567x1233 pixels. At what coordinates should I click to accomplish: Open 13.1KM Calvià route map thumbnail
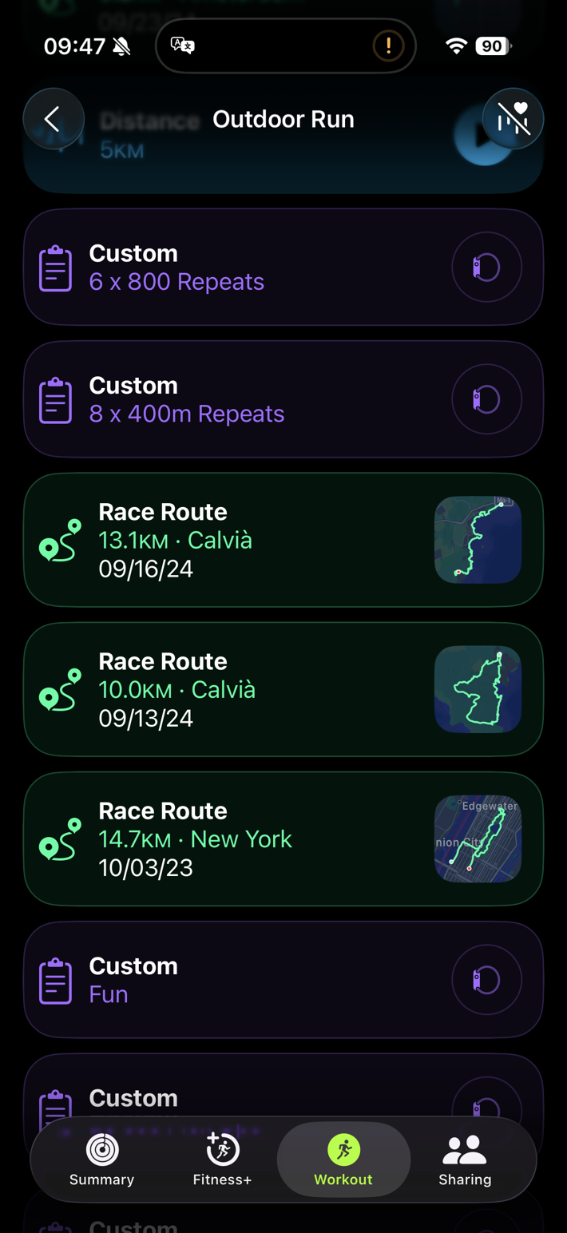pos(478,540)
